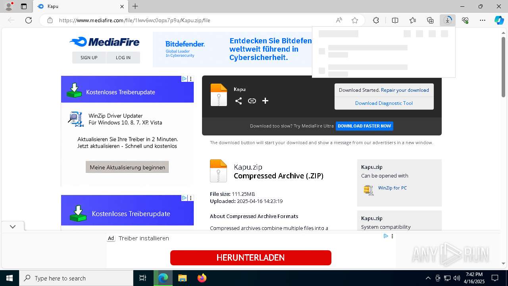Collapse the bottom ad with chevron
Image resolution: width=508 pixels, height=286 pixels.
pyautogui.click(x=13, y=226)
